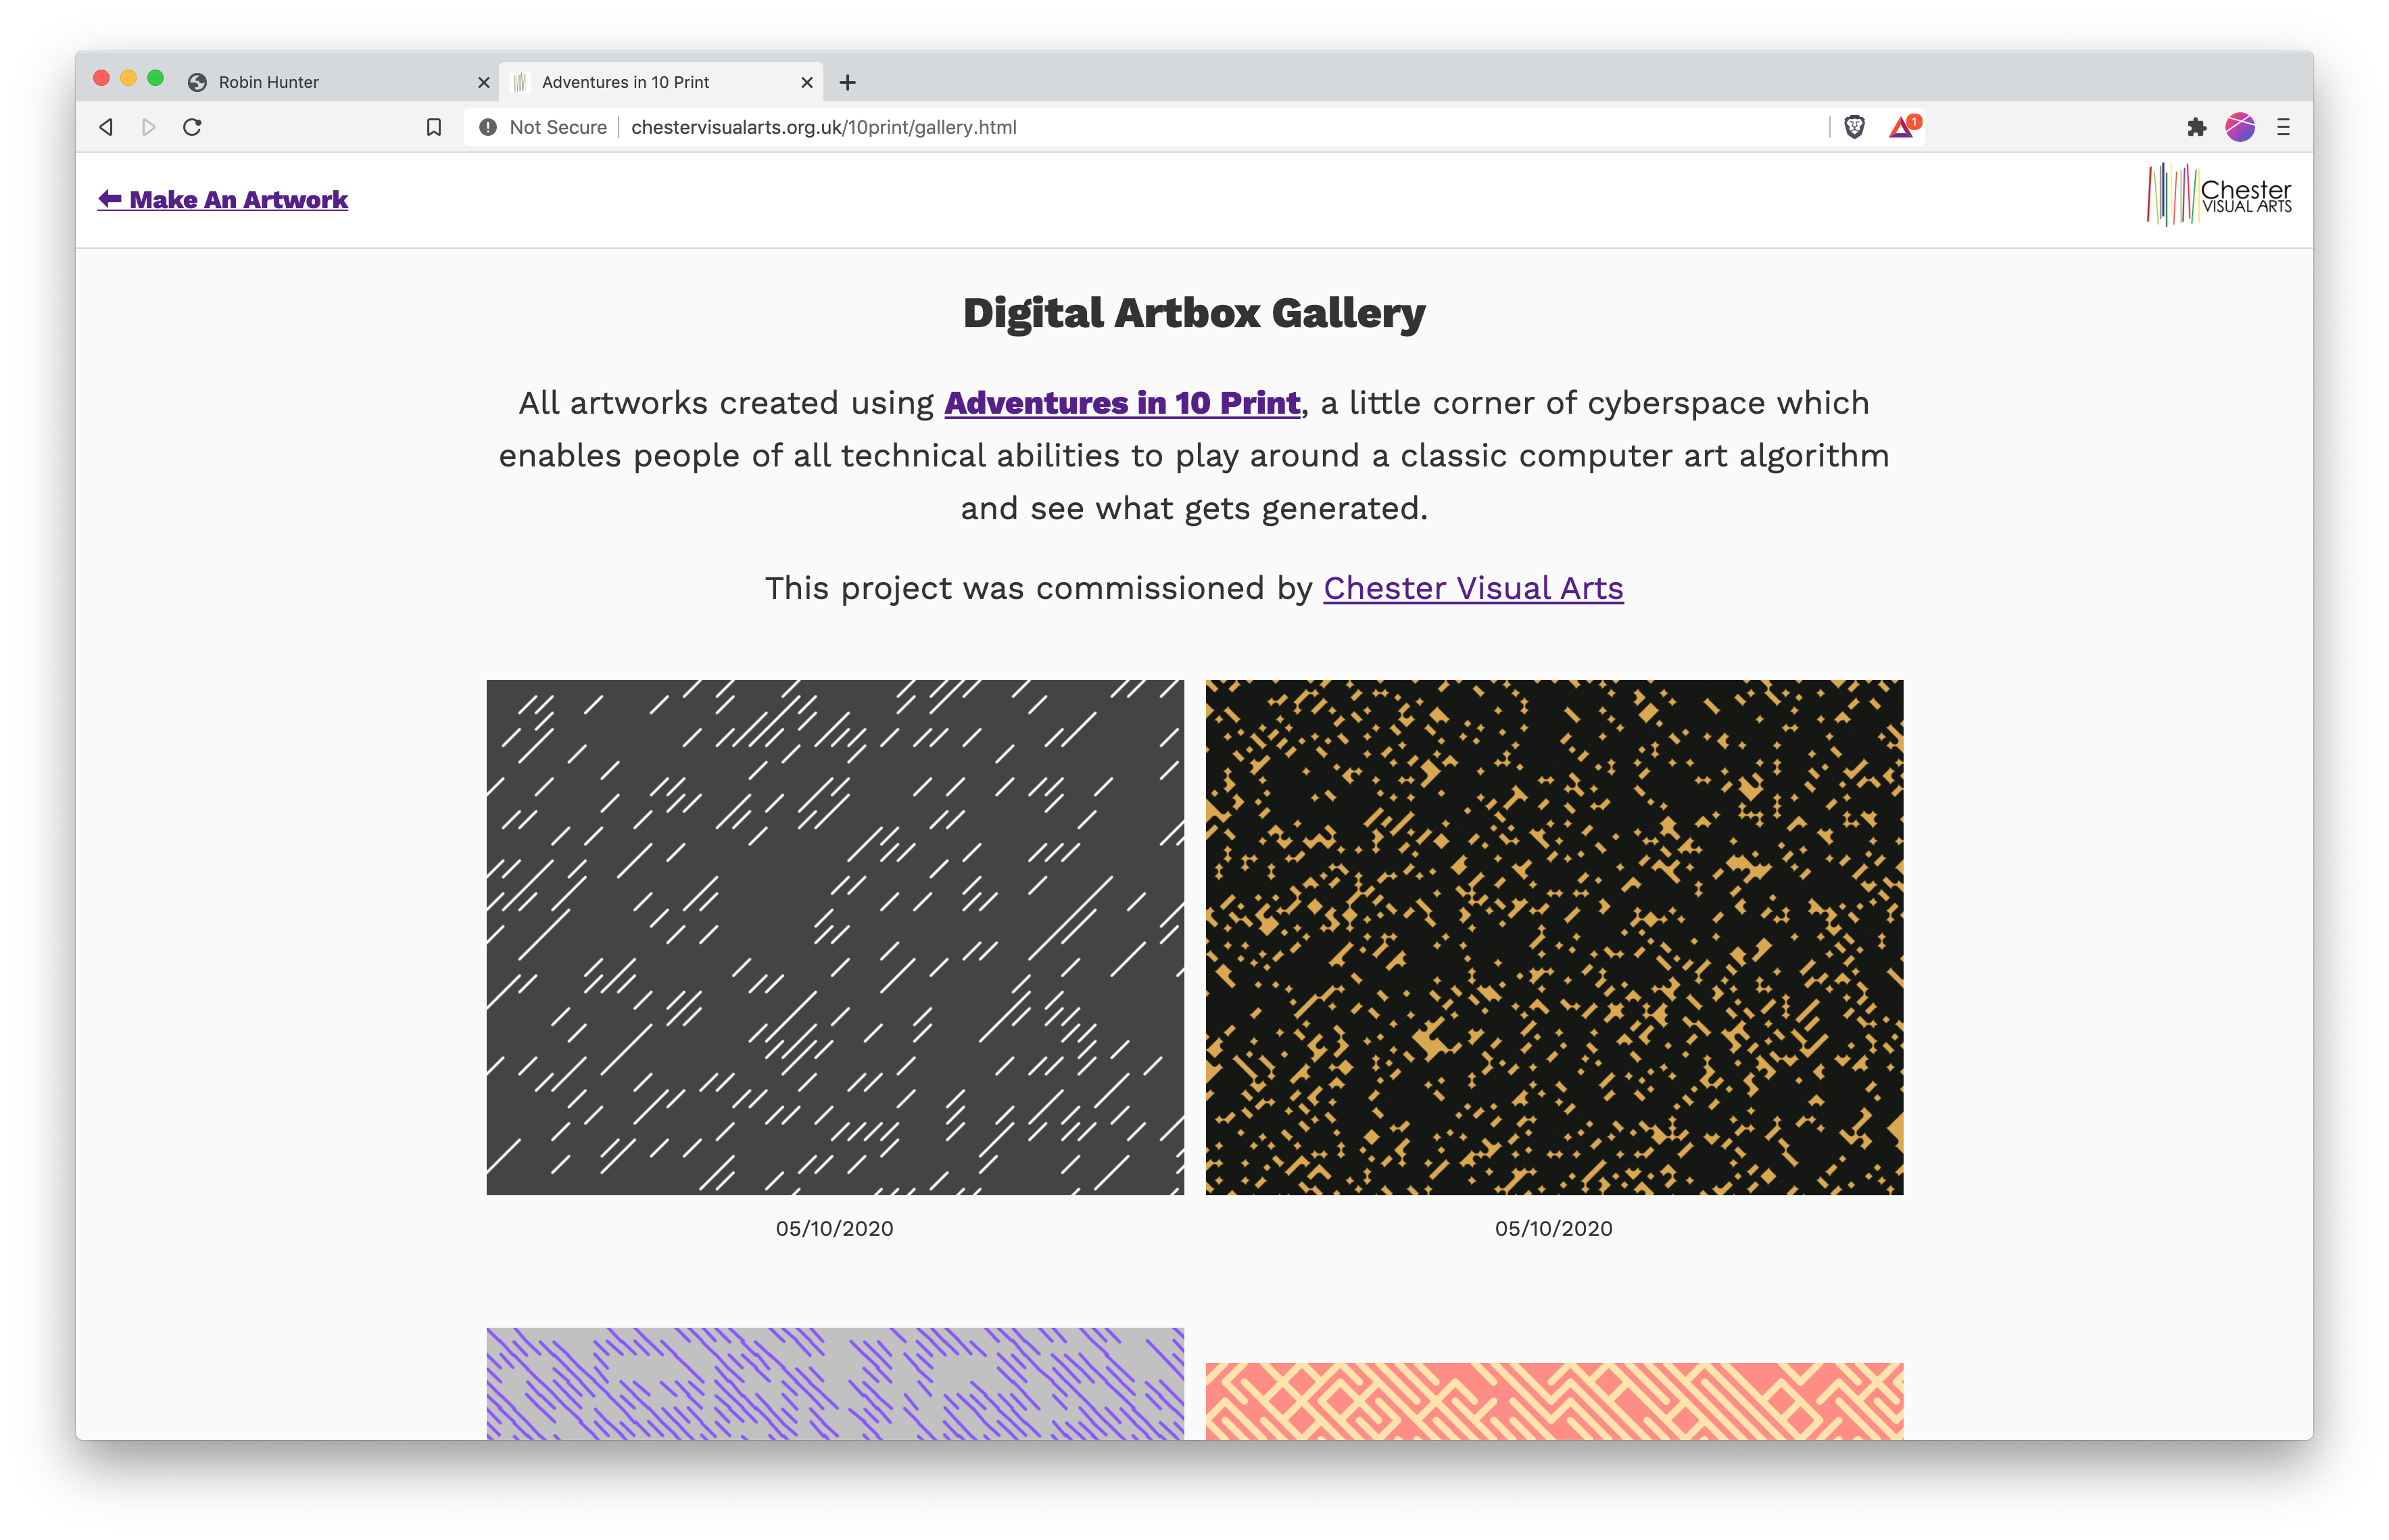Open Brave Shields lion icon
2389x1540 pixels.
point(1854,127)
